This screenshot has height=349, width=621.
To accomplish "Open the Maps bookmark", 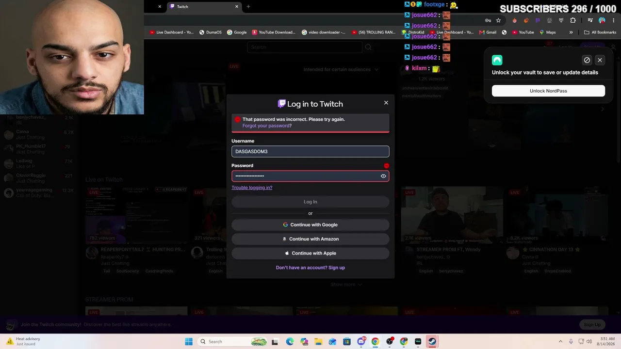I will point(548,32).
